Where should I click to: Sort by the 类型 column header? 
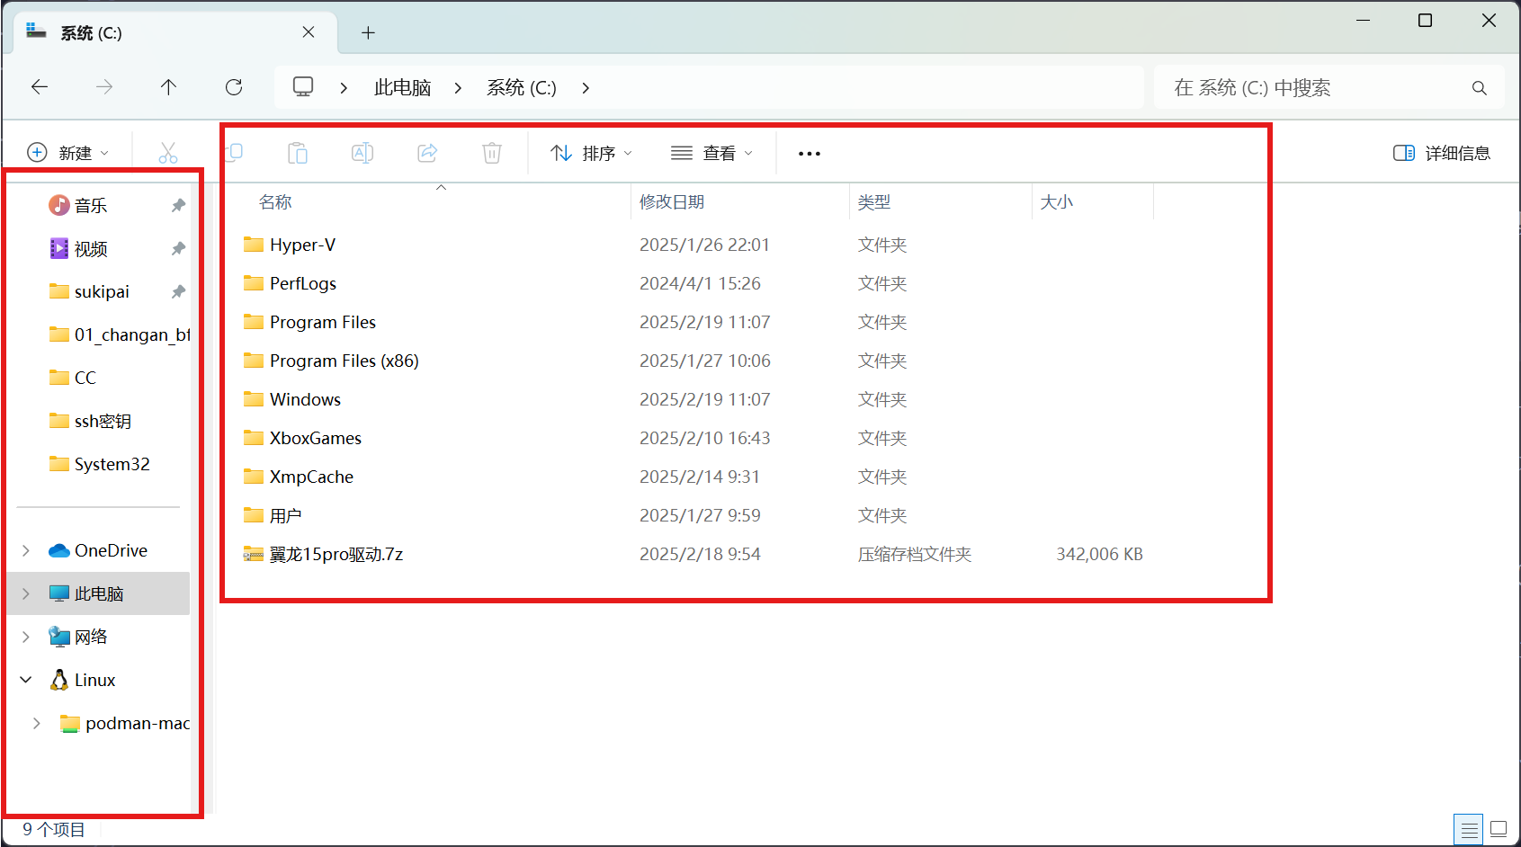[x=940, y=201]
